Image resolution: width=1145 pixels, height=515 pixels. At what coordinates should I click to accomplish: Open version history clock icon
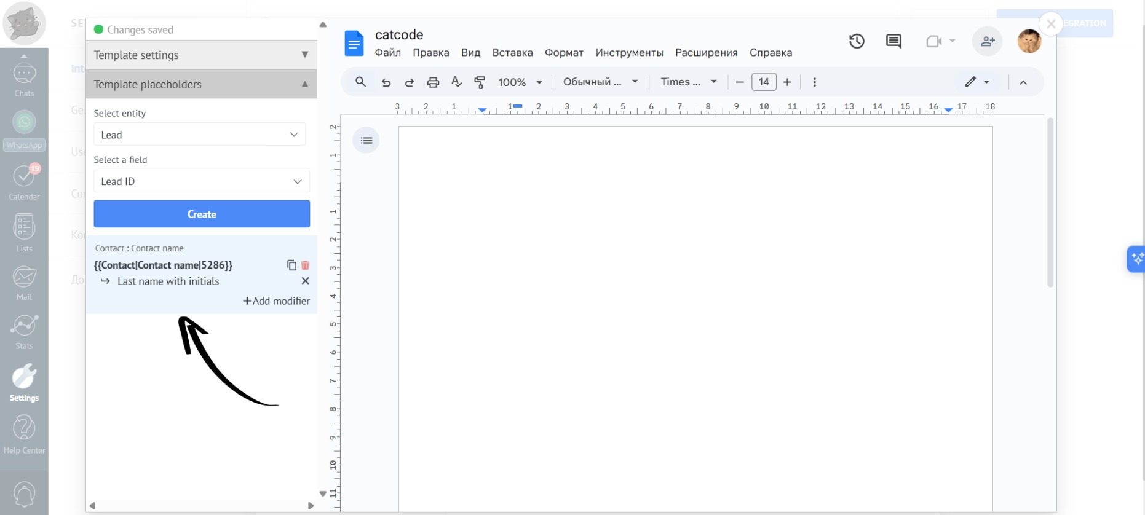(x=857, y=41)
